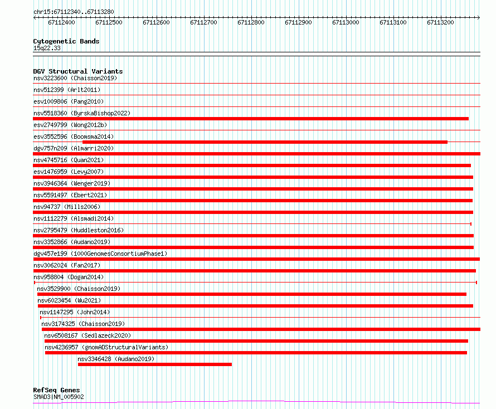Select the 15q22.33 band label
The image size is (496, 409).
(x=47, y=48)
